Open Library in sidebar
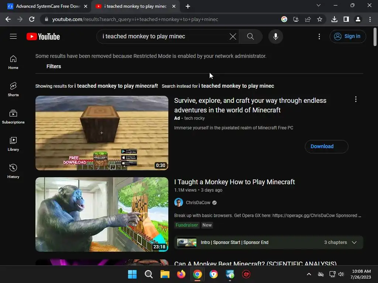Screen dimensions: 378x283 click(x=13, y=144)
